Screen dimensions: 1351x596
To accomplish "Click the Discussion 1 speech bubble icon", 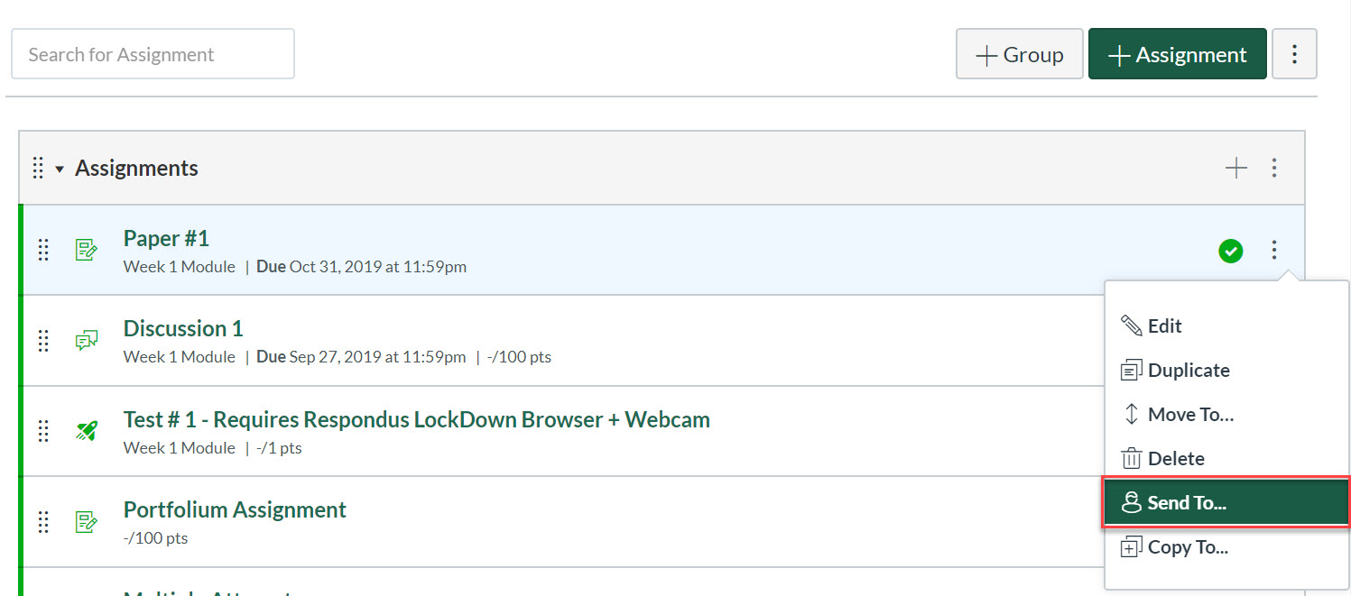I will click(86, 341).
